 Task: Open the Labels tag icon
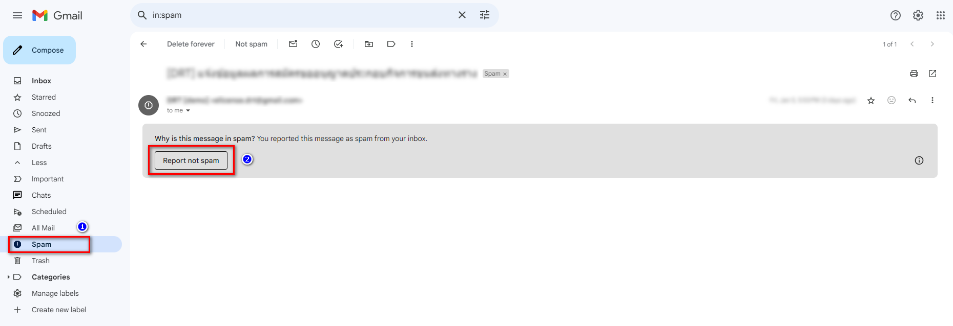coord(391,44)
